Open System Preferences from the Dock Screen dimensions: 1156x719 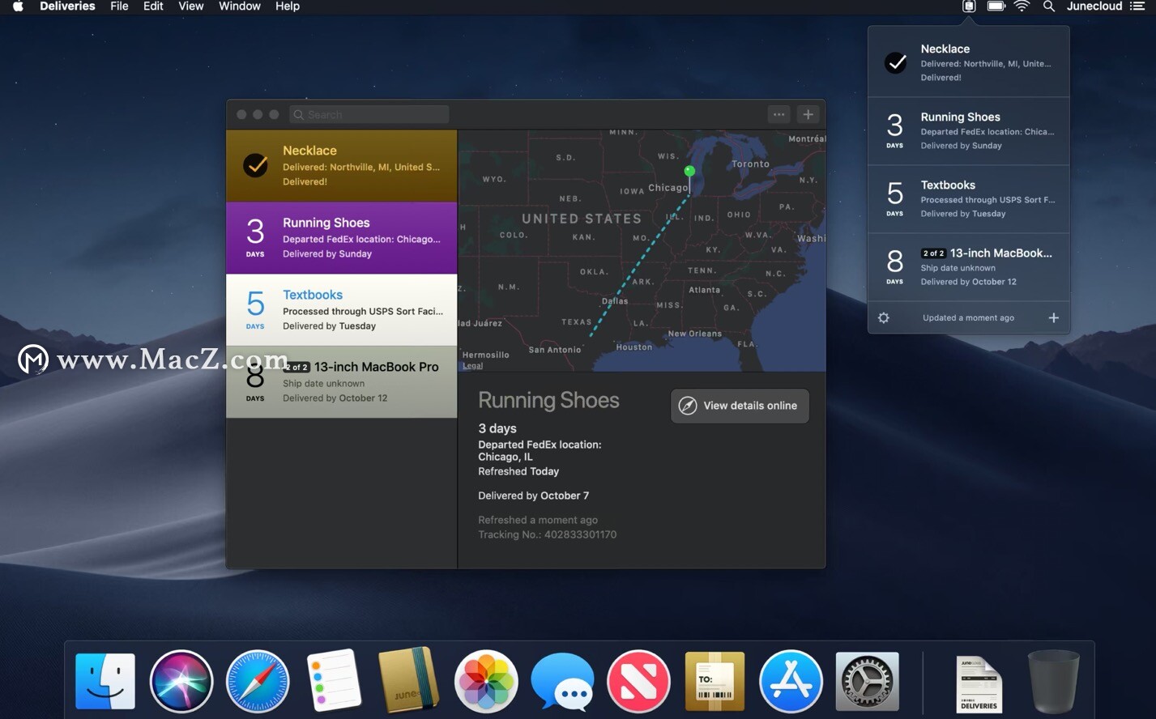coord(867,681)
